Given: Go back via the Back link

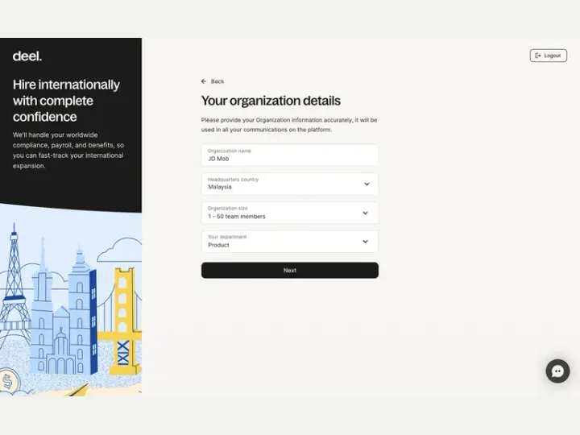Looking at the screenshot, I should pyautogui.click(x=213, y=81).
